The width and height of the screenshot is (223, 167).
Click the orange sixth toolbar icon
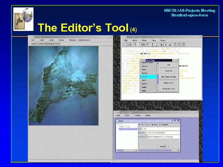pos(148,45)
